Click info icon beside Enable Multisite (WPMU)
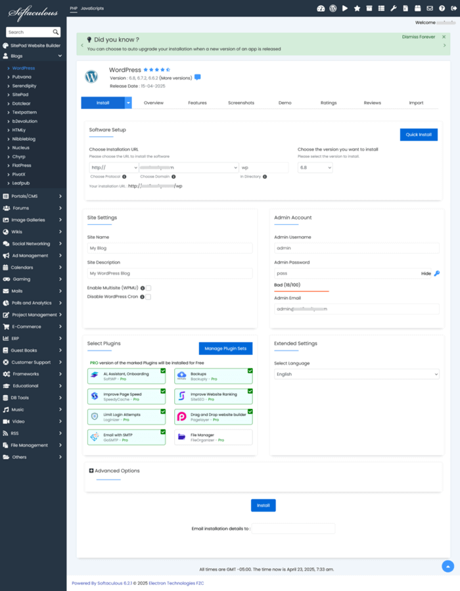This screenshot has width=460, height=591. tap(143, 288)
